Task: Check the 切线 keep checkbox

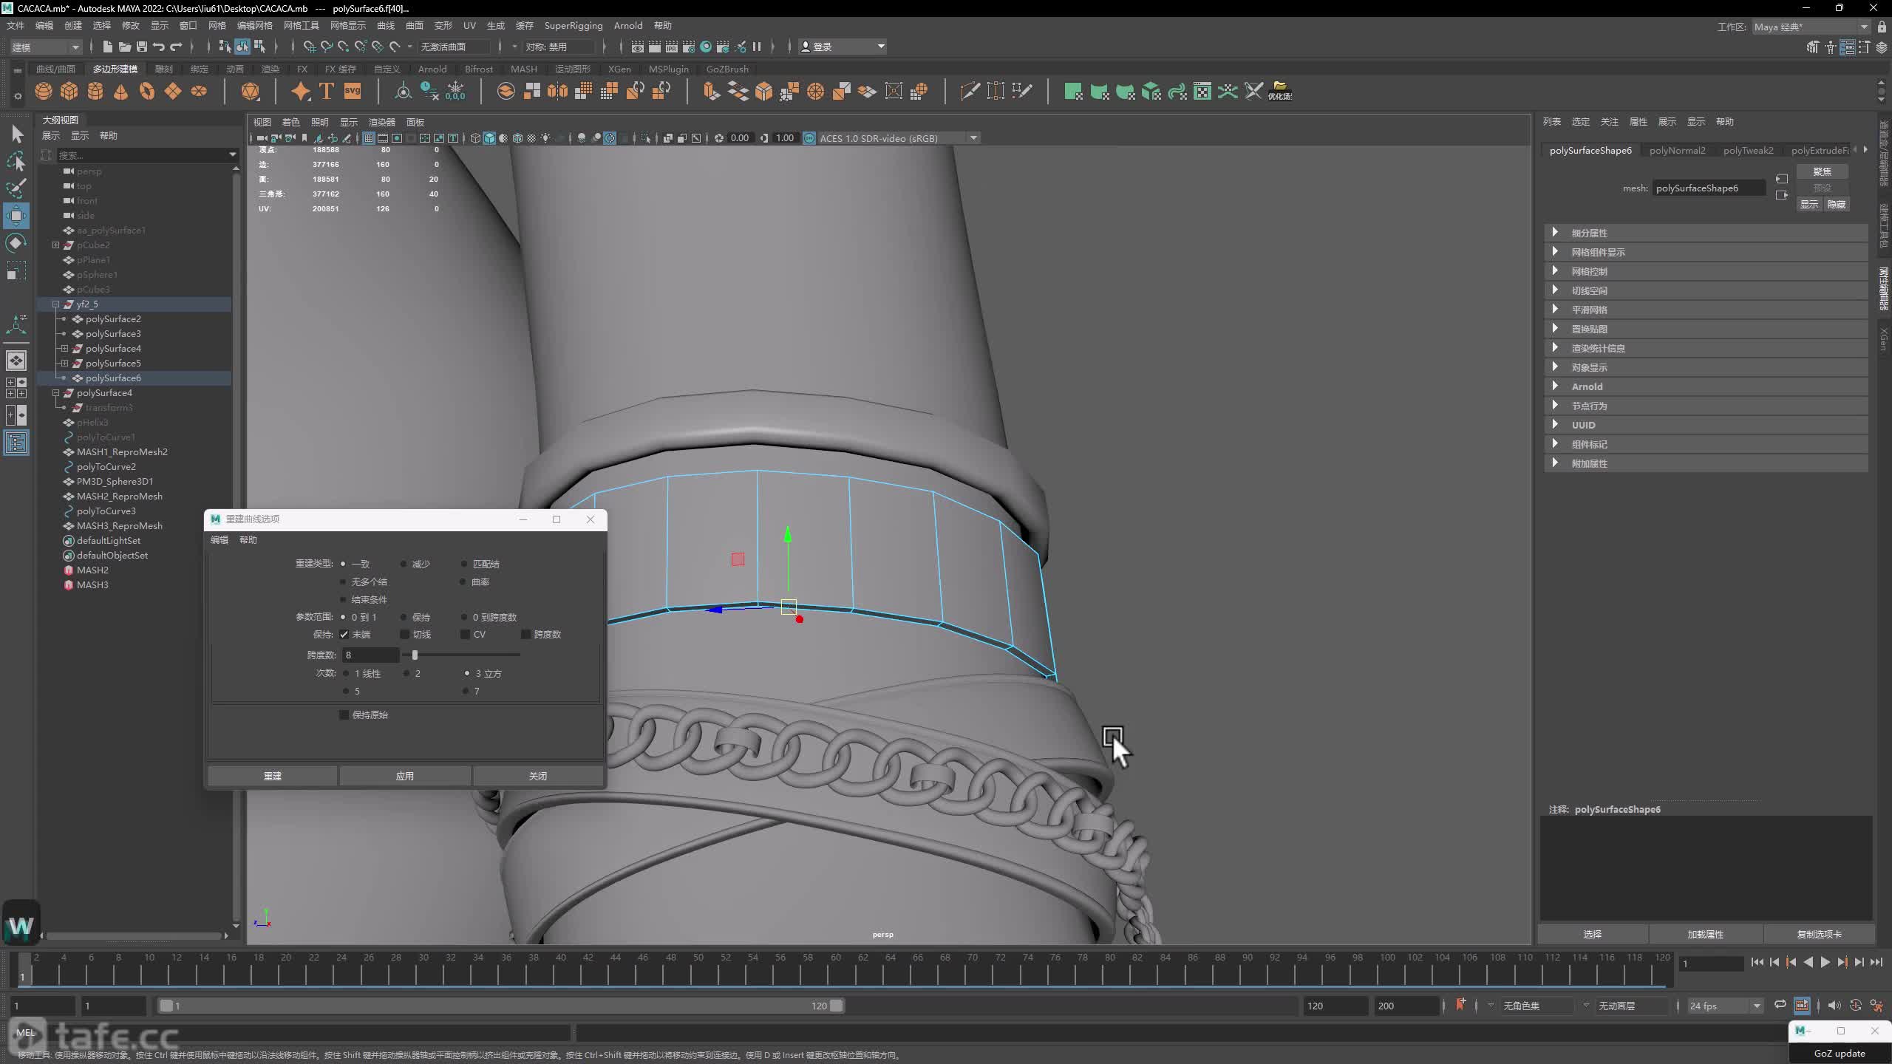Action: [404, 634]
